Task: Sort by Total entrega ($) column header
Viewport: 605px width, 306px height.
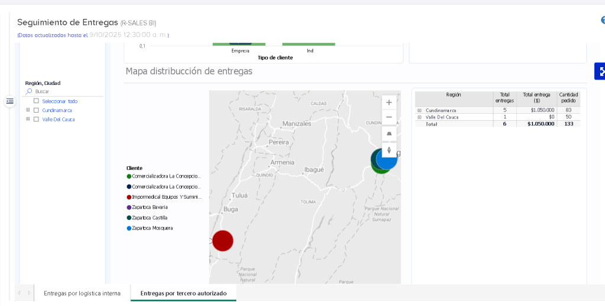Action: tap(536, 98)
